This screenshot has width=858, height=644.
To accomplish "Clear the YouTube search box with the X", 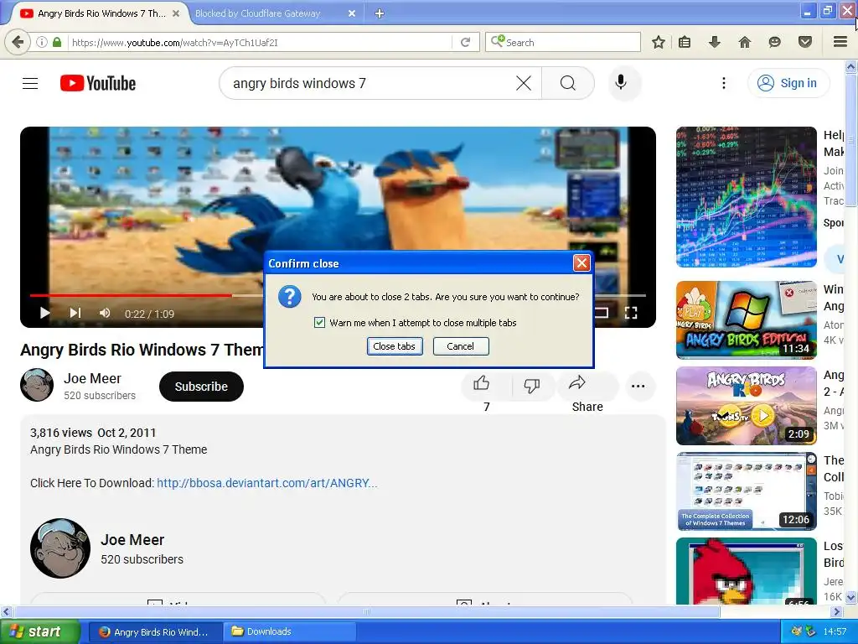I will [524, 83].
